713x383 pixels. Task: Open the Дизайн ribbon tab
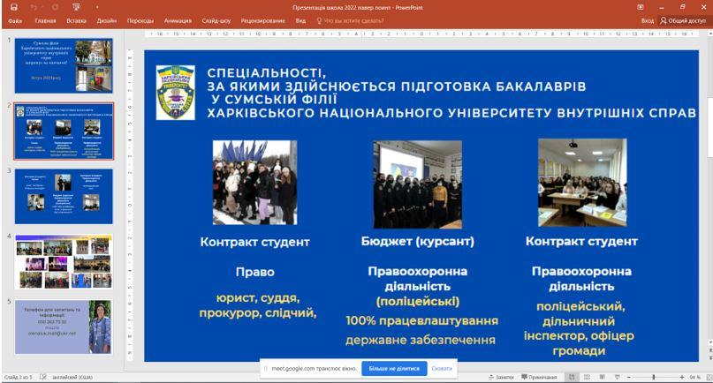[x=106, y=20]
